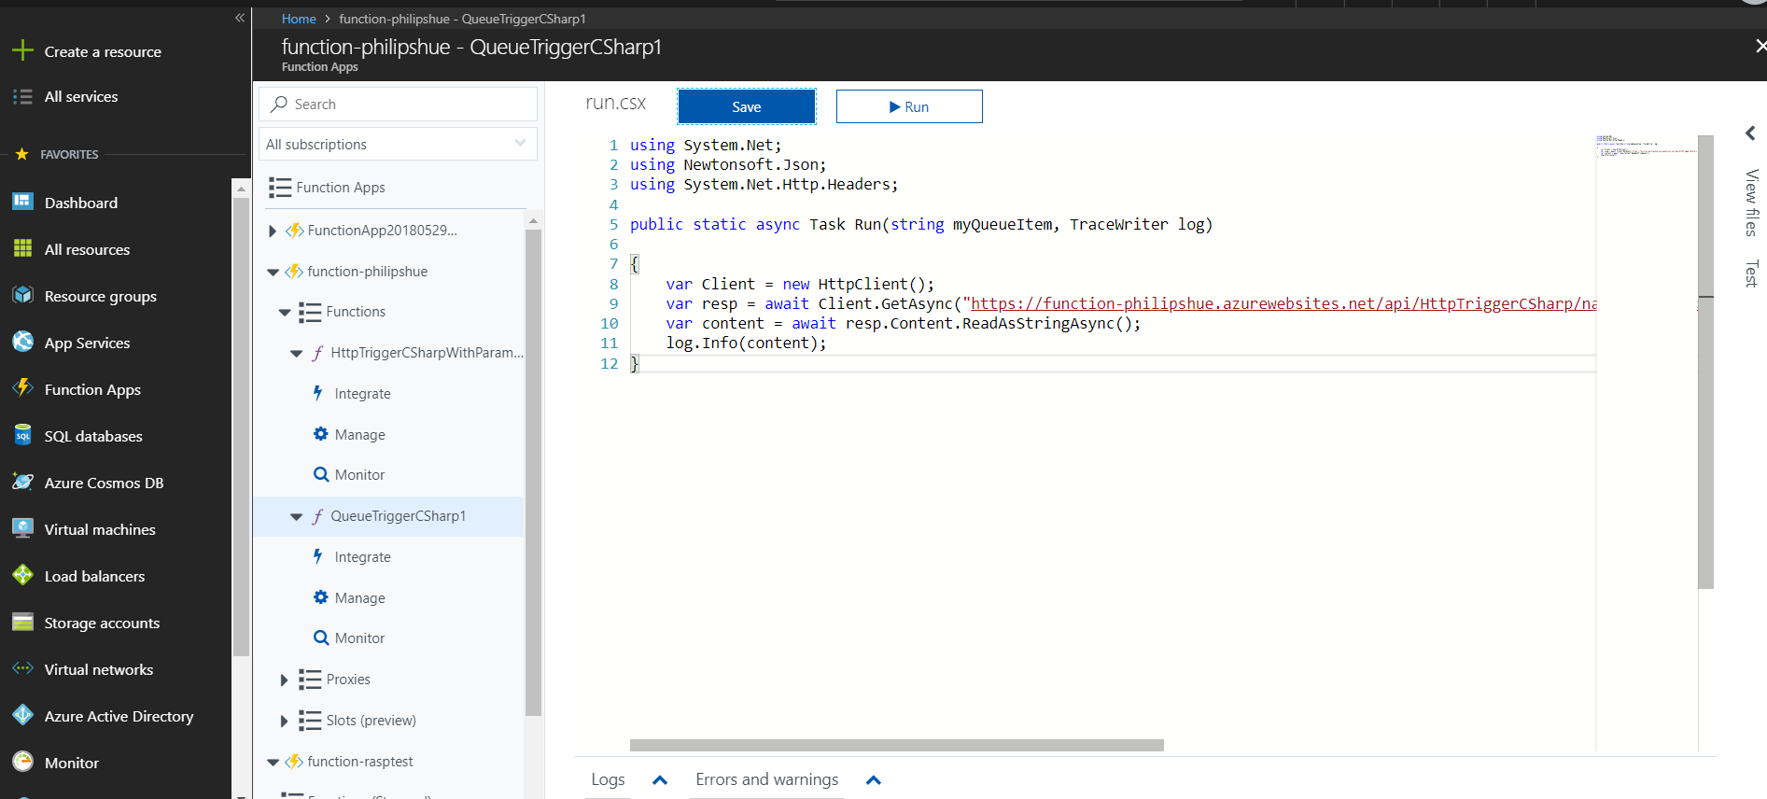Viewport: 1767px width, 799px height.
Task: Click the App Services globe icon
Action: (22, 342)
